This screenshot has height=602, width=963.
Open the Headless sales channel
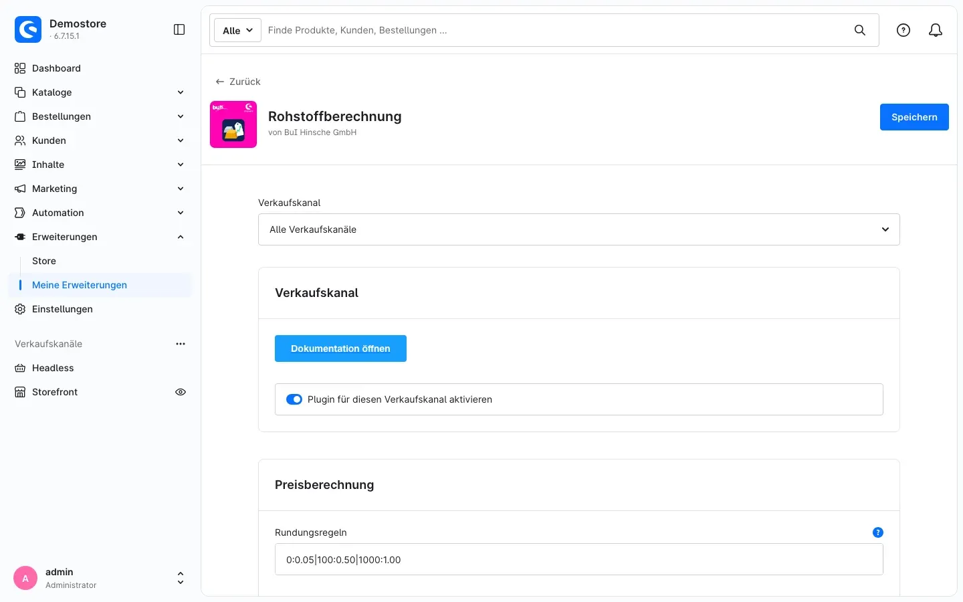tap(100, 368)
